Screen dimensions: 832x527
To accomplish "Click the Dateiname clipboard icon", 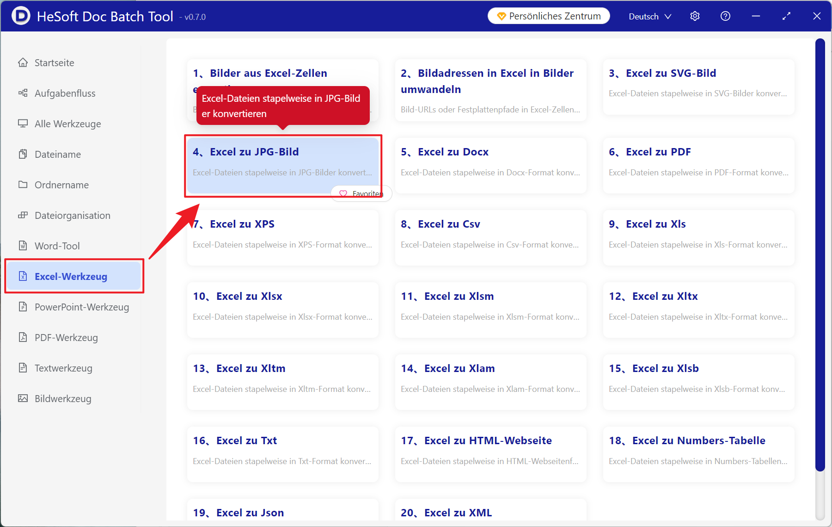I will point(23,154).
